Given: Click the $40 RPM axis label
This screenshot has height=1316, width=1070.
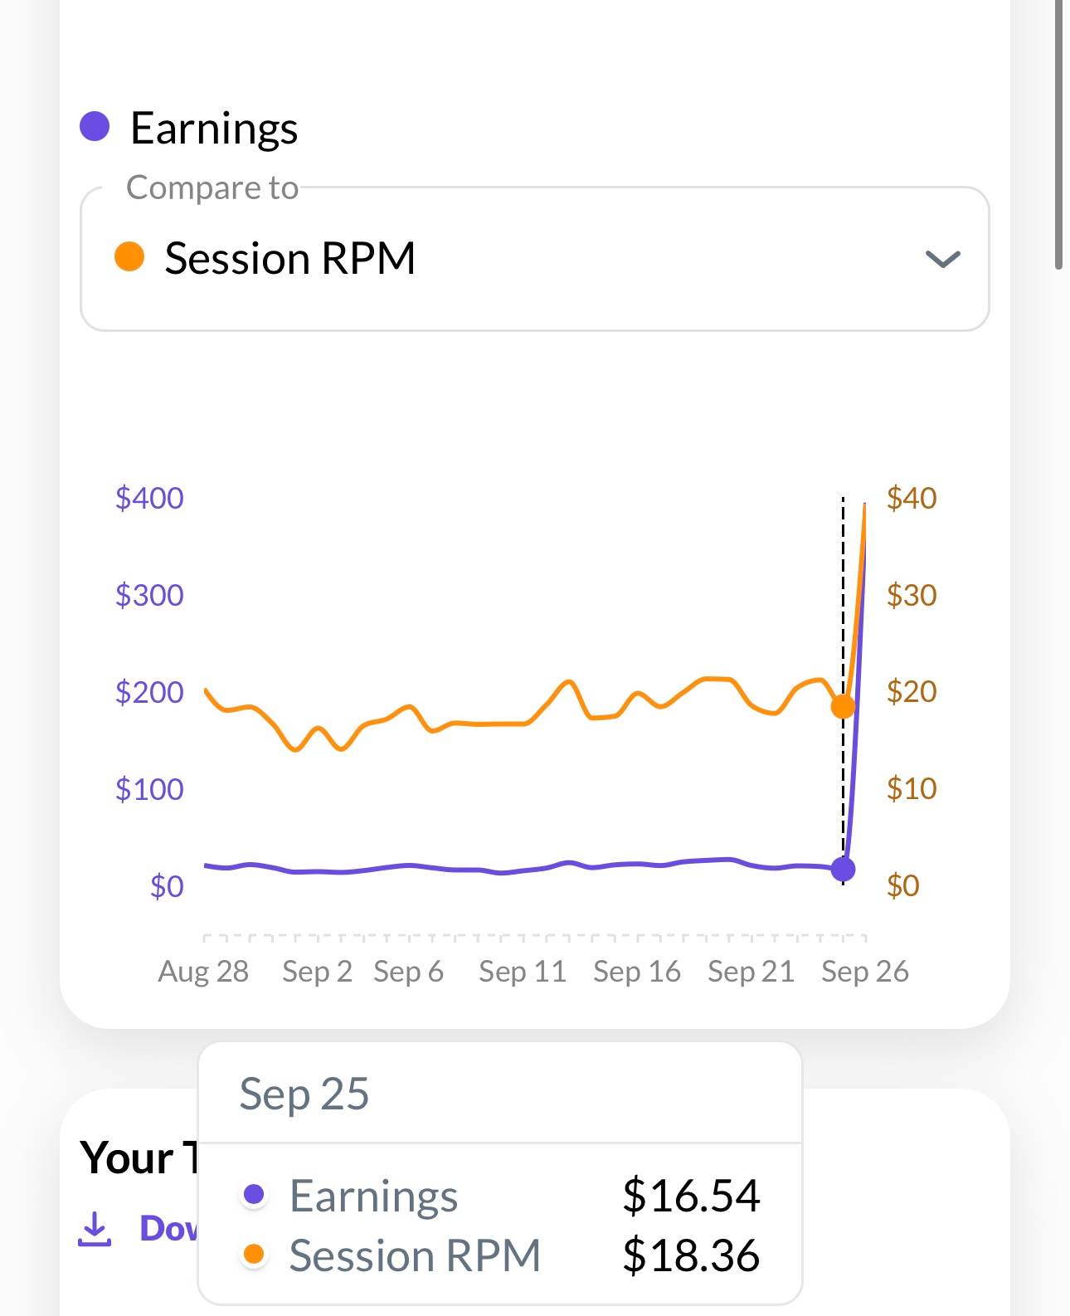Looking at the screenshot, I should pyautogui.click(x=911, y=498).
